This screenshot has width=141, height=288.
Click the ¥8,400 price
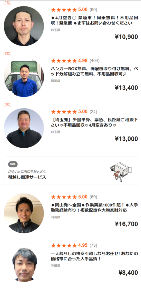pos(128,273)
